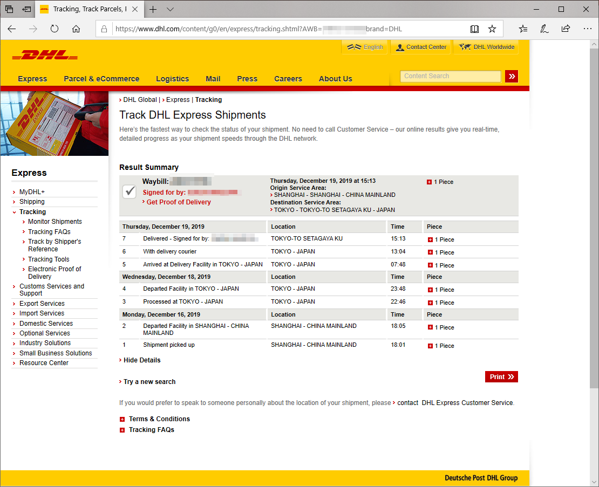Click Hide Details
The width and height of the screenshot is (599, 487).
142,360
